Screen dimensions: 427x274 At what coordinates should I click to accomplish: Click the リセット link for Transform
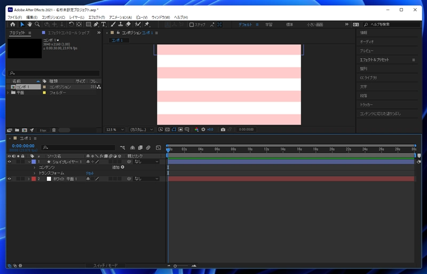pos(90,173)
